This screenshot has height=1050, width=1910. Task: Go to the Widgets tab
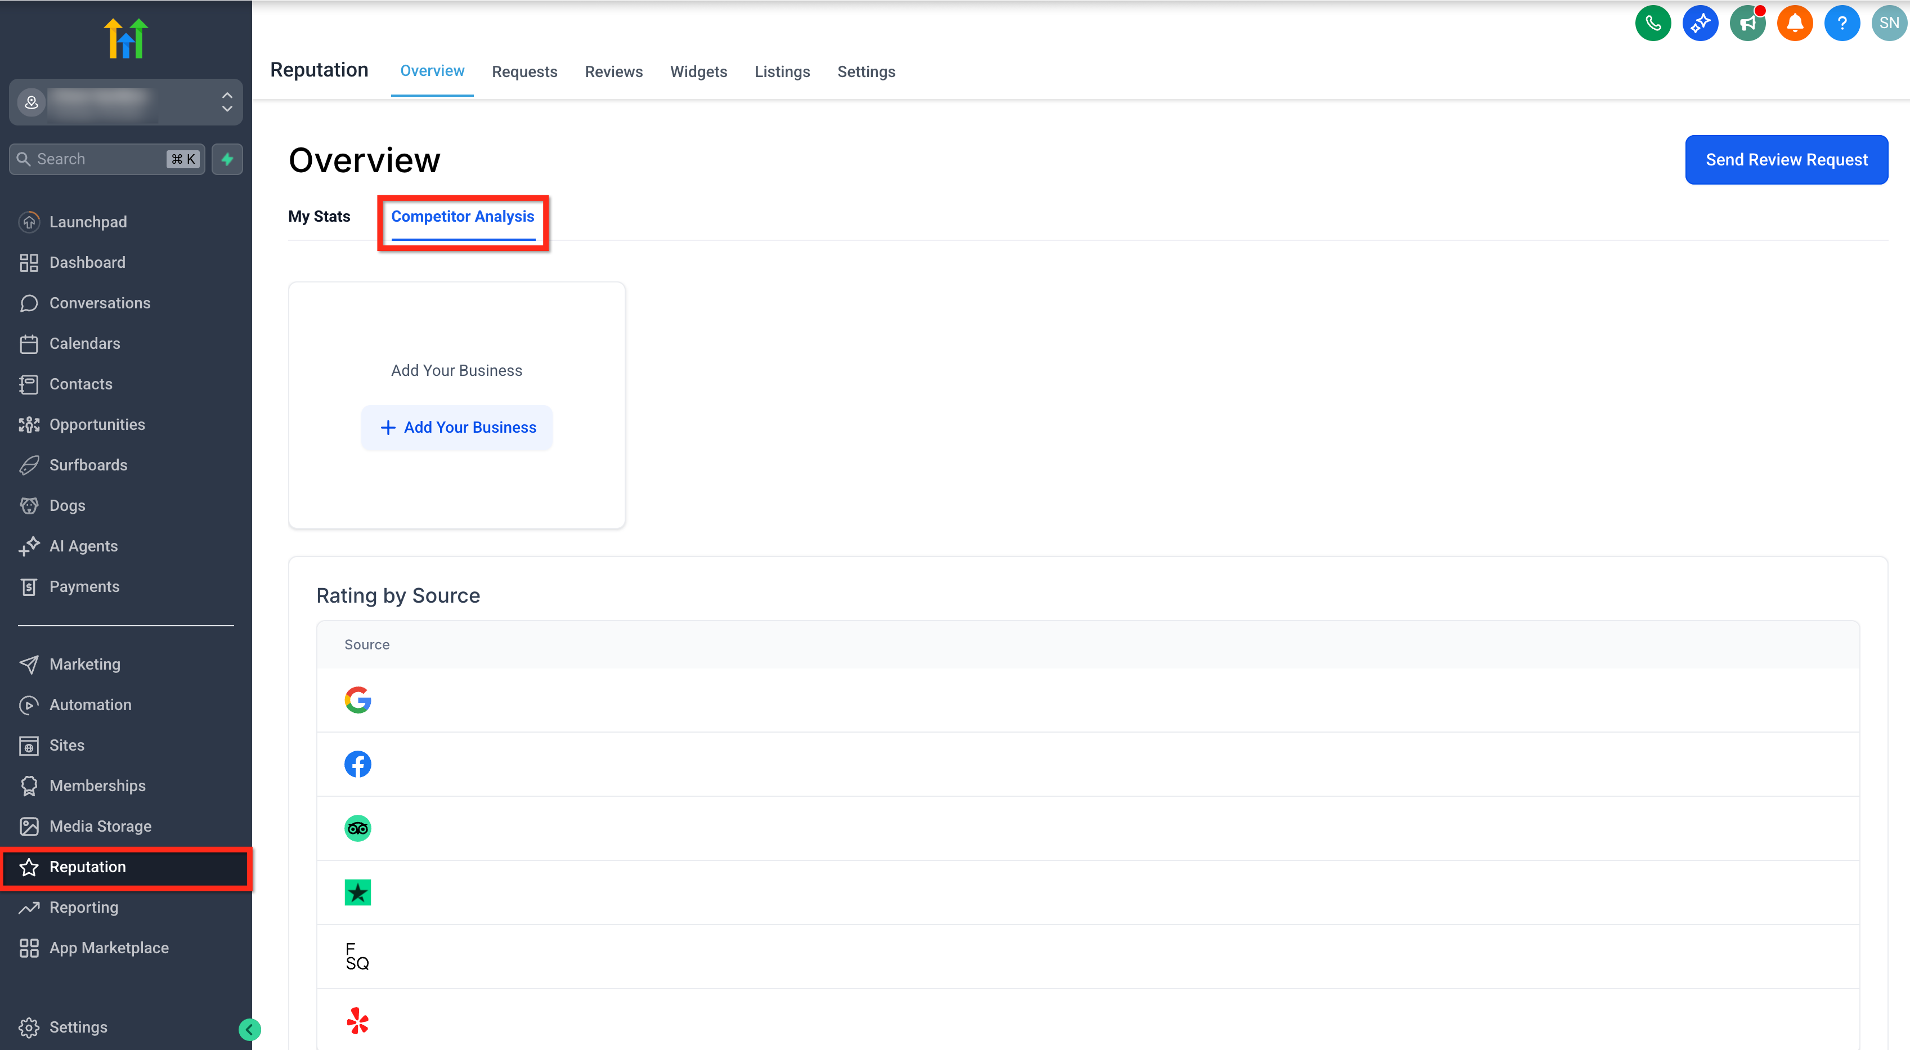click(x=698, y=72)
